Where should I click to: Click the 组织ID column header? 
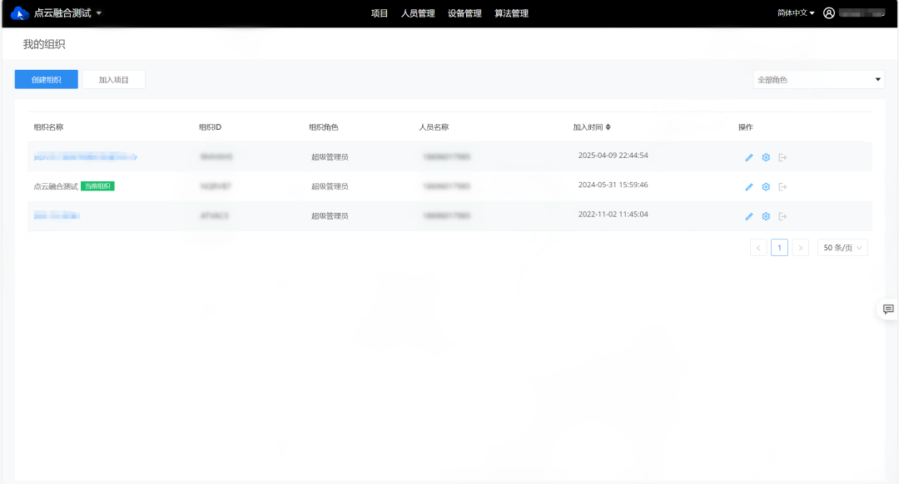[210, 127]
